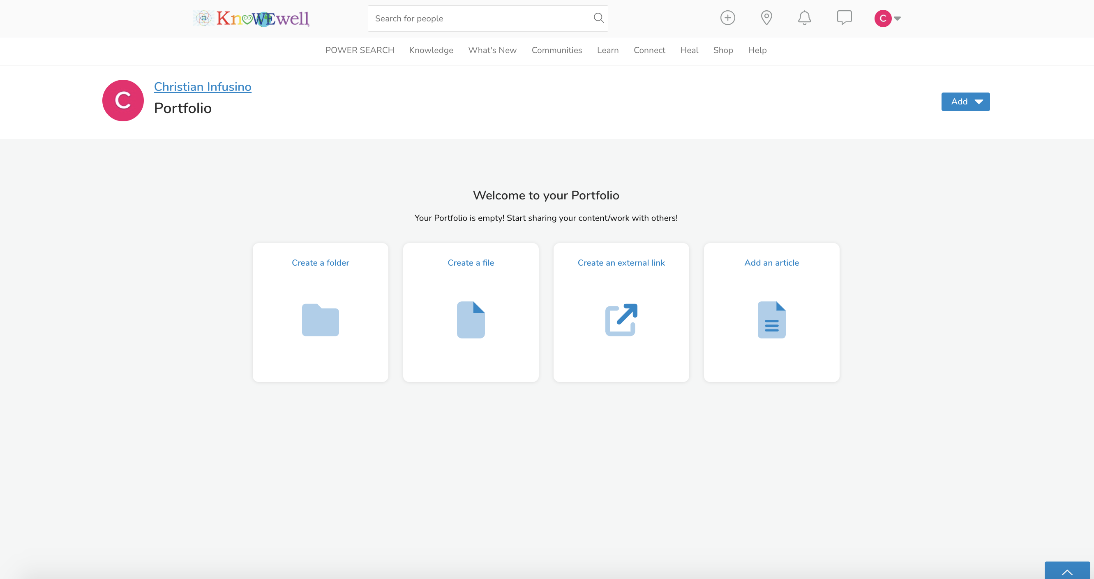The image size is (1094, 579).
Task: Click the folder icon
Action: (320, 320)
